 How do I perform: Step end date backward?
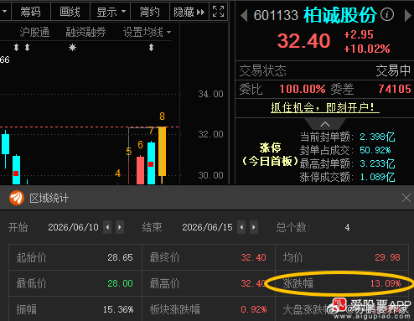241,227
